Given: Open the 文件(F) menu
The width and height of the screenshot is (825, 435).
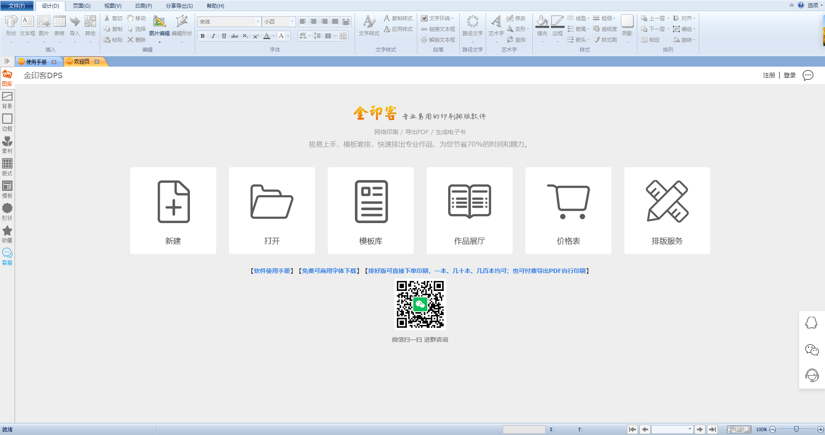Looking at the screenshot, I should [x=17, y=6].
